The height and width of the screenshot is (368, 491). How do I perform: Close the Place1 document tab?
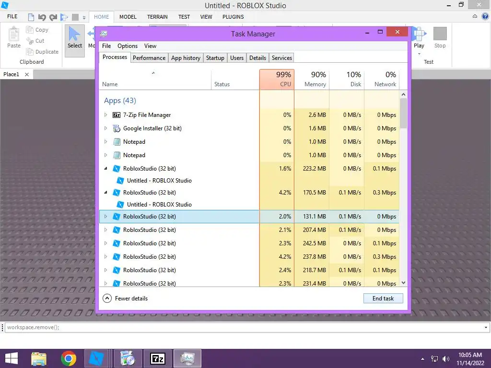pyautogui.click(x=27, y=74)
